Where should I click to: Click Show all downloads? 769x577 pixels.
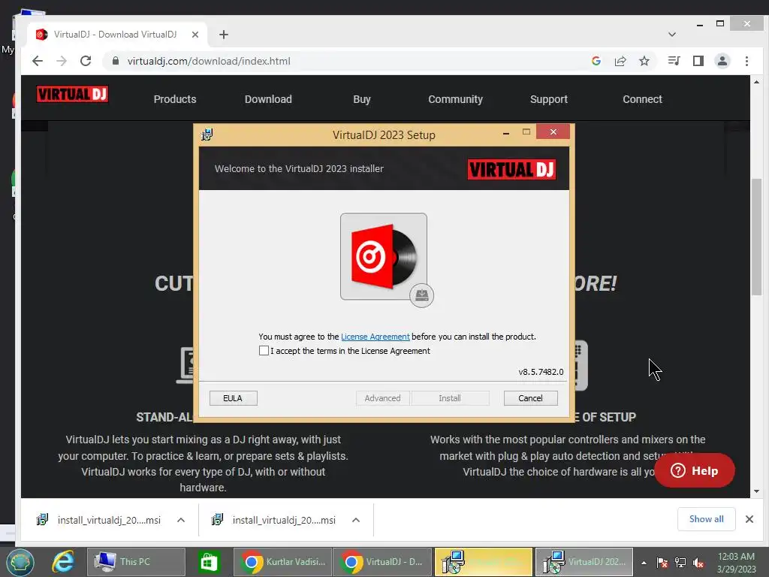706,519
